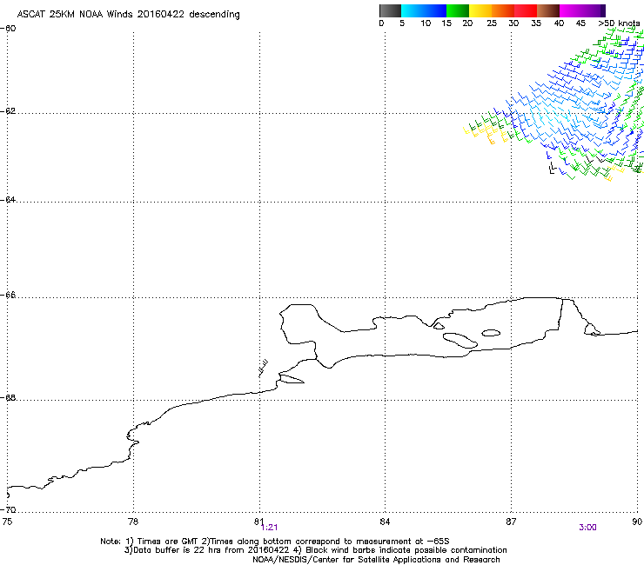This screenshot has height=565, width=644.
Task: Click the note line '3)Data buffer is 22 hrs'
Action: (315, 550)
